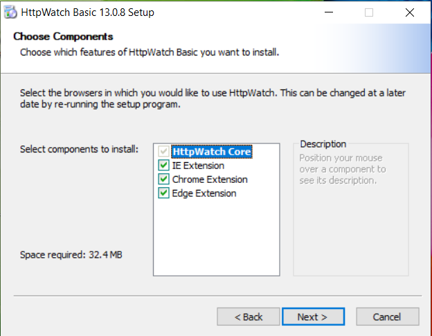The image size is (432, 336).
Task: Return to previous page with Back
Action: click(x=249, y=317)
